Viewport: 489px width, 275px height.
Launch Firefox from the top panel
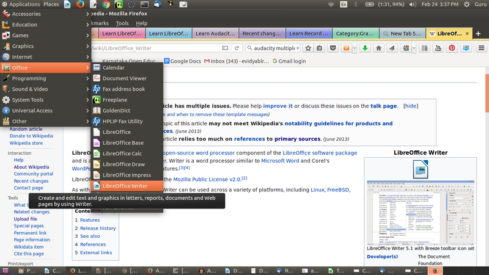tap(80, 4)
